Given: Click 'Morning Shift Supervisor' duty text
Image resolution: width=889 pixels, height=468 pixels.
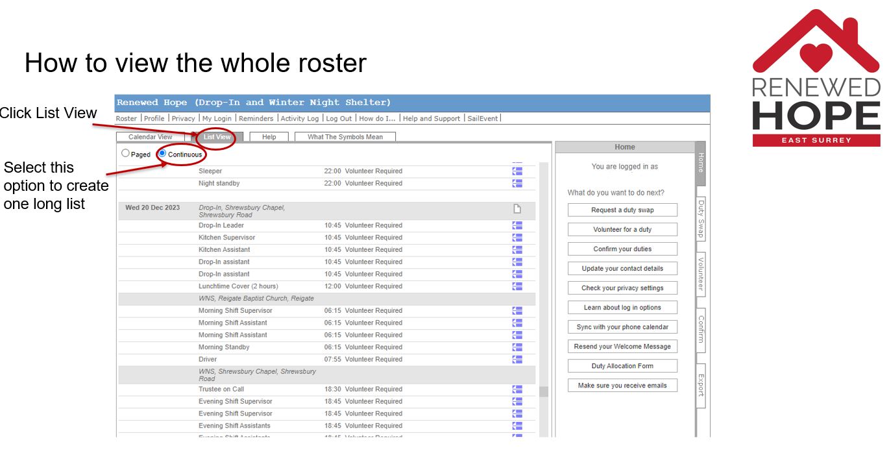Looking at the screenshot, I should point(236,311).
